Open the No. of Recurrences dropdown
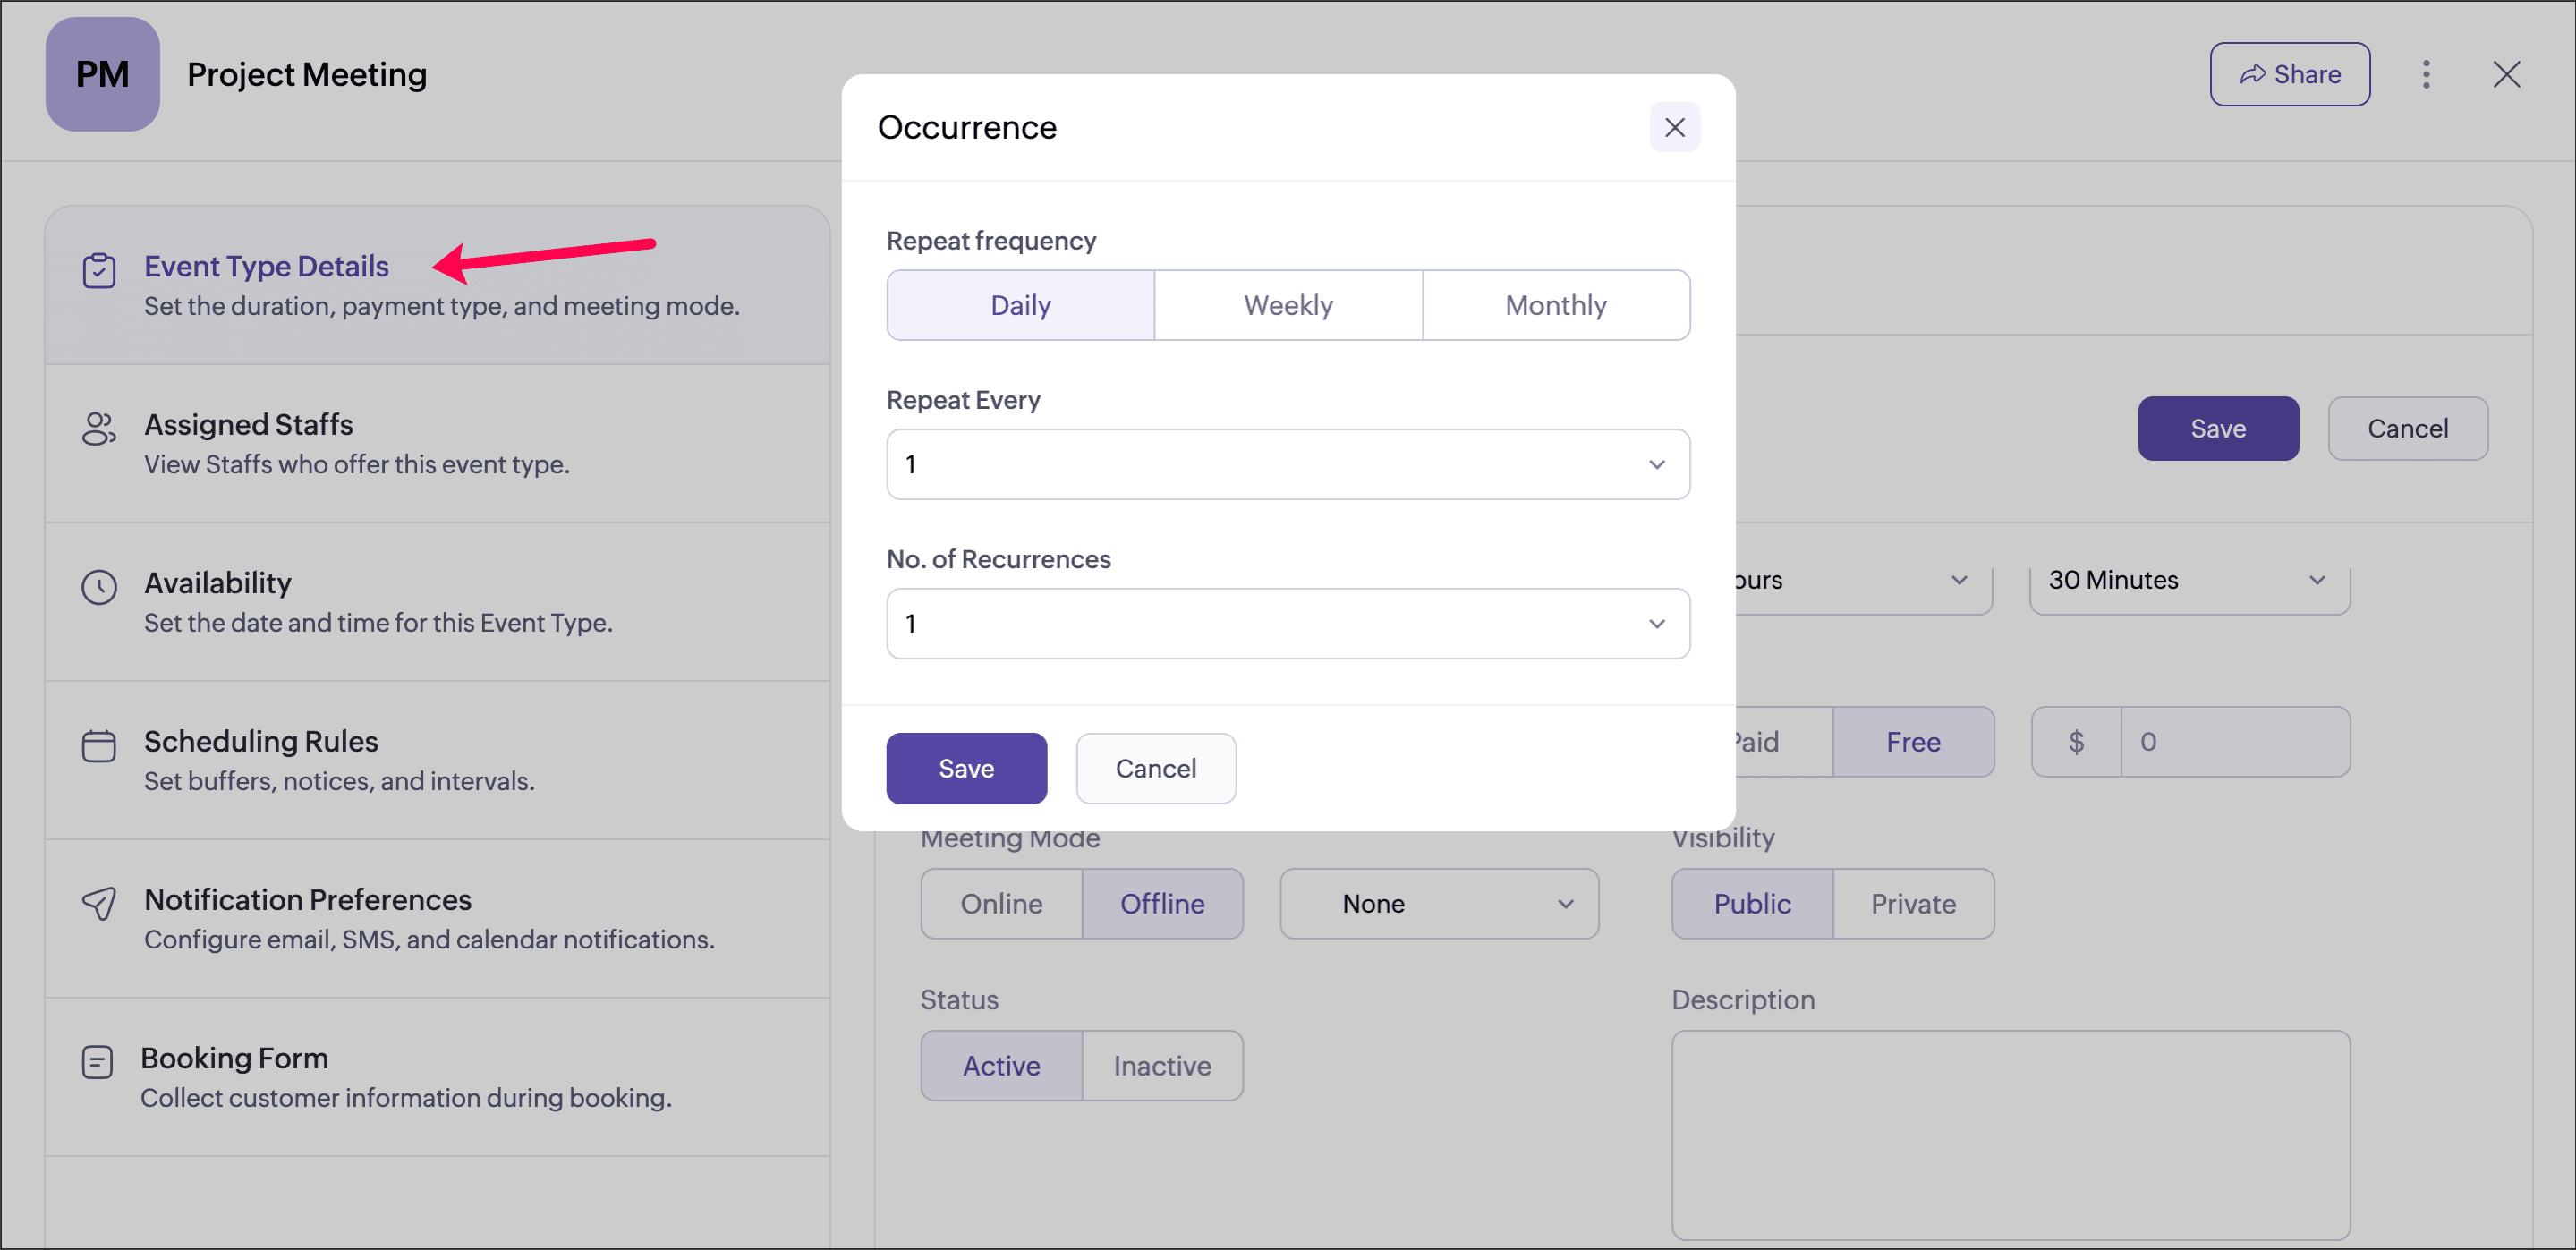The width and height of the screenshot is (2576, 1250). coord(1287,624)
